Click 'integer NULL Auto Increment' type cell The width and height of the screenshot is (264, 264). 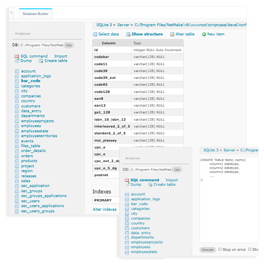158,50
